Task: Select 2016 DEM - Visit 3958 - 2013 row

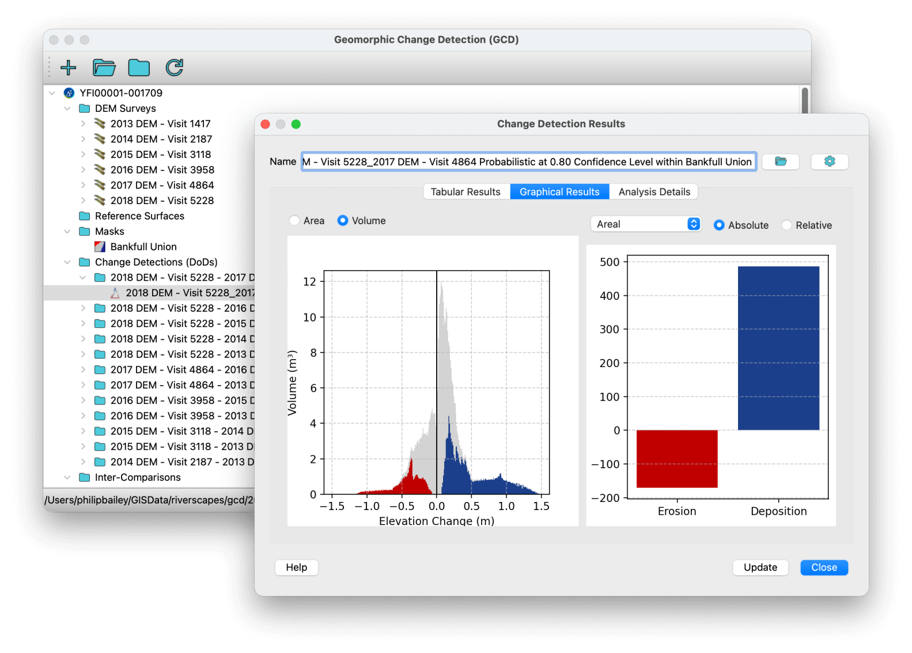Action: pyautogui.click(x=149, y=416)
